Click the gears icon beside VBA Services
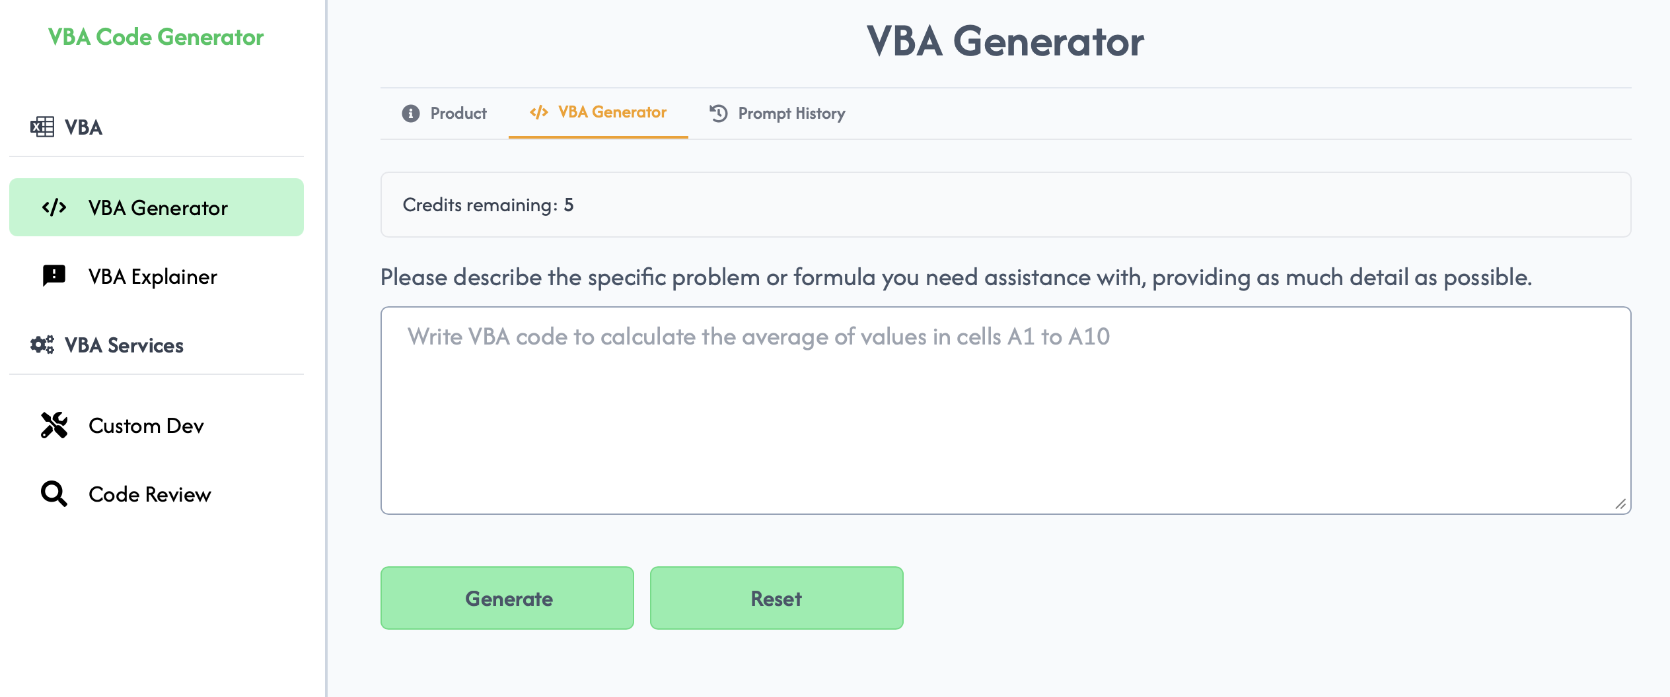 point(42,344)
